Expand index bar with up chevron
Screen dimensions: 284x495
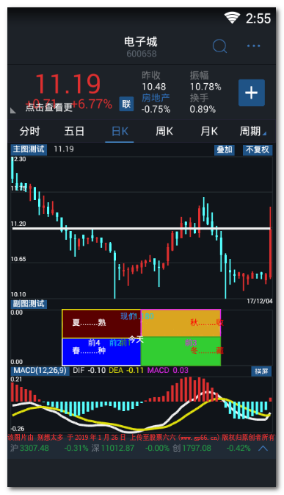pyautogui.click(x=263, y=448)
